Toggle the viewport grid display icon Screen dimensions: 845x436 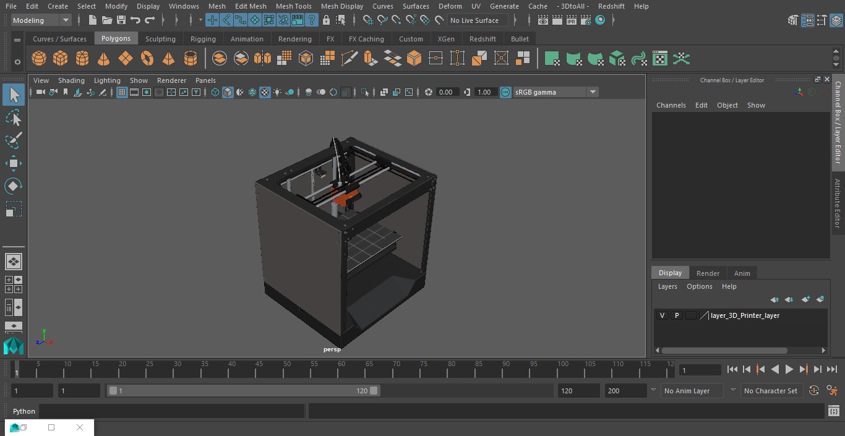pos(122,92)
